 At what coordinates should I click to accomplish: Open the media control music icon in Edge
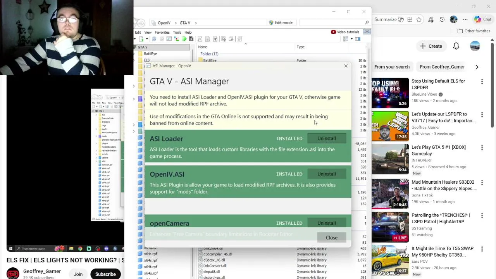(431, 19)
